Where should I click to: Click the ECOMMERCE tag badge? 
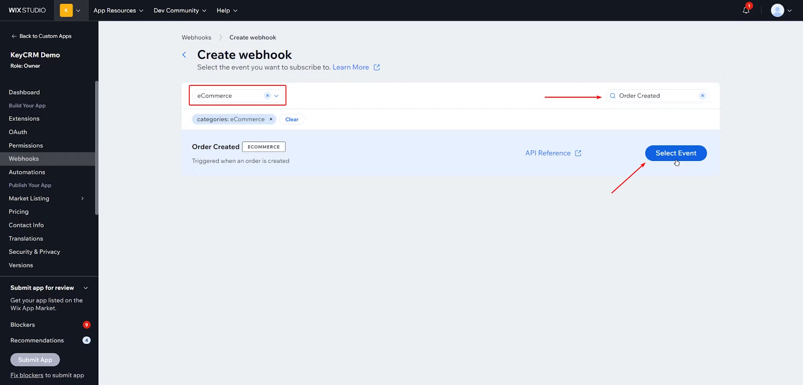[x=263, y=147]
